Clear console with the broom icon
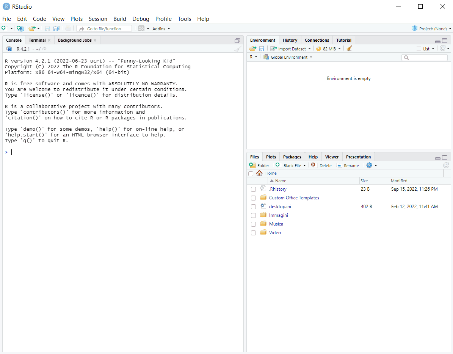 pyautogui.click(x=238, y=49)
